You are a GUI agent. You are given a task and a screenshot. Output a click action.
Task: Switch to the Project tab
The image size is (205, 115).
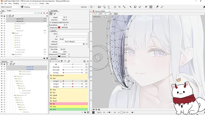pos(9,11)
